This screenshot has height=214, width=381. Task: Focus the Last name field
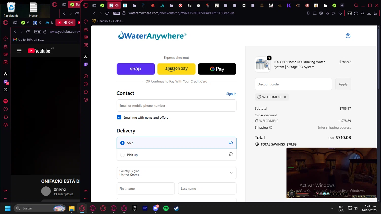tap(207, 188)
